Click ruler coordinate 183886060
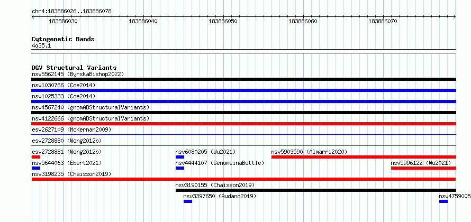 [x=303, y=21]
